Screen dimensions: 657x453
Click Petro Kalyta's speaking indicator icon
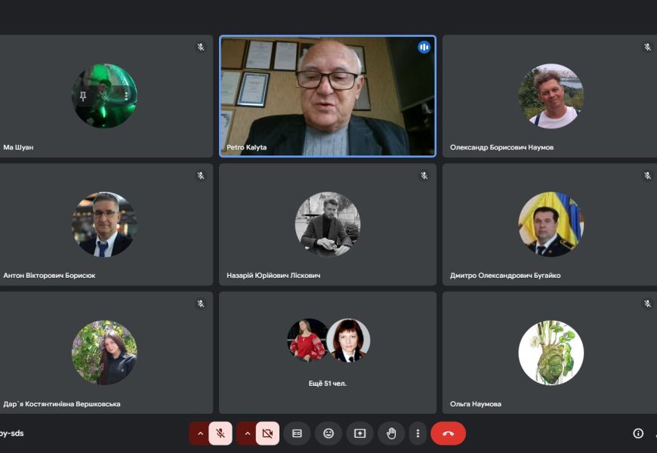[424, 48]
